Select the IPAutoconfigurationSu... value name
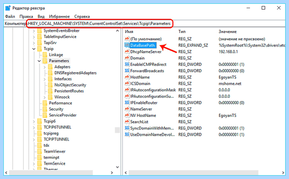Image resolution: width=289 pixels, height=179 pixels. 152,96
